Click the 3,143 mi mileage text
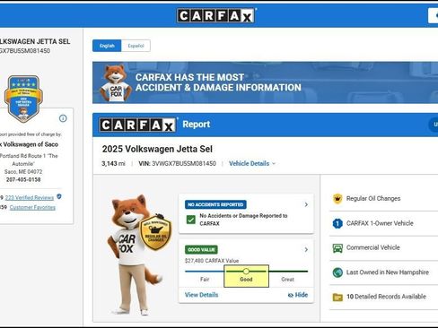438x328 pixels. click(x=113, y=163)
